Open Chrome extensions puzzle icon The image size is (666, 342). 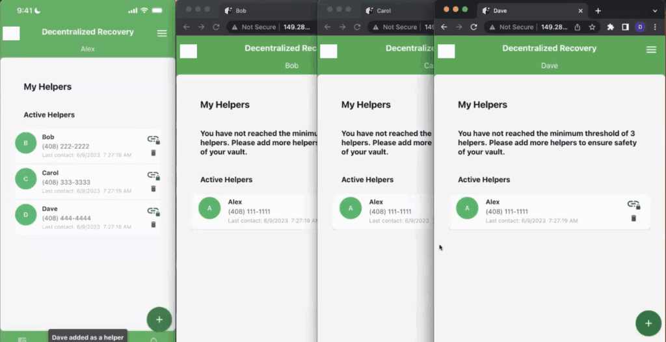610,27
